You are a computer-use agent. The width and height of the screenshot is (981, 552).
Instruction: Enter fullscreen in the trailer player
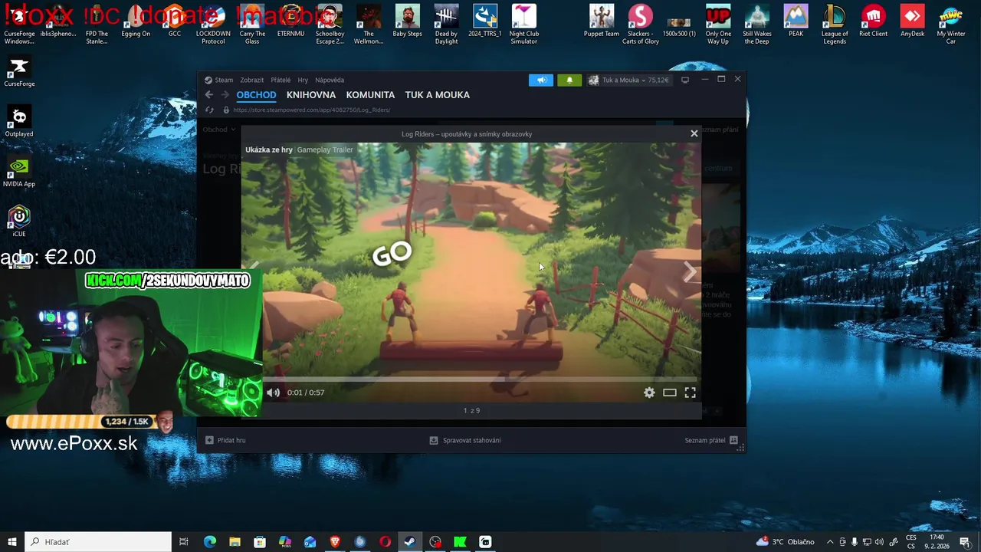tap(690, 393)
